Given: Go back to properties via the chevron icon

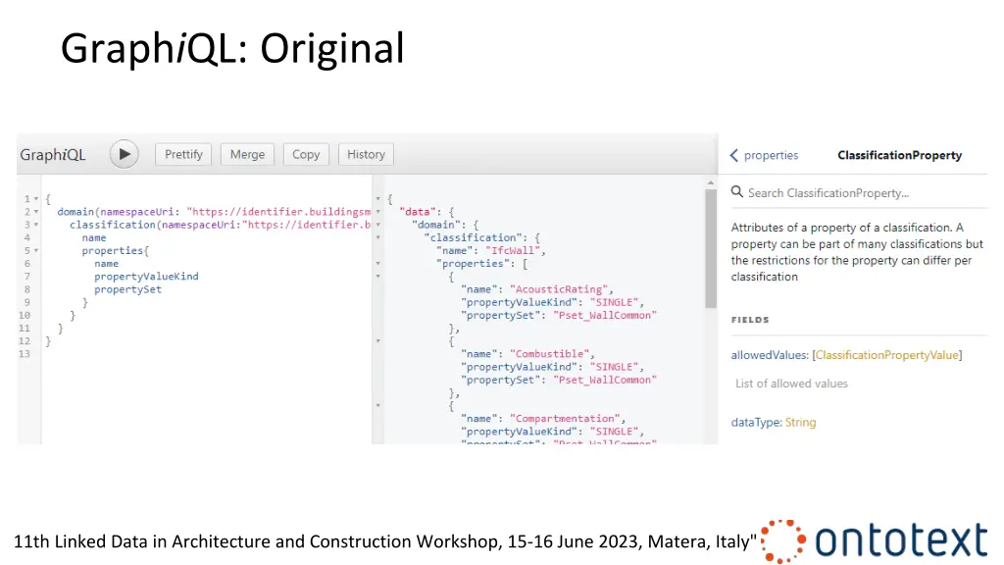Looking at the screenshot, I should point(733,155).
